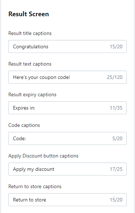The height and width of the screenshot is (213, 135).
Task: Select the Result expiry captions input box
Action: pos(67,108)
